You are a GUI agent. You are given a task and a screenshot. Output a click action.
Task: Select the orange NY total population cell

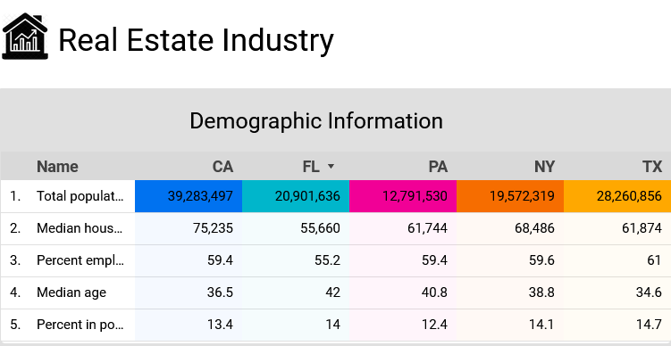[510, 196]
